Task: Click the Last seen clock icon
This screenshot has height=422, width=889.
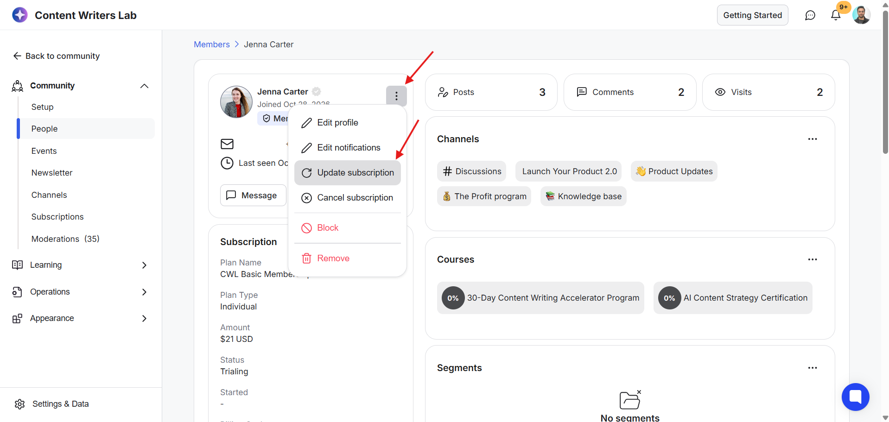Action: (x=227, y=163)
